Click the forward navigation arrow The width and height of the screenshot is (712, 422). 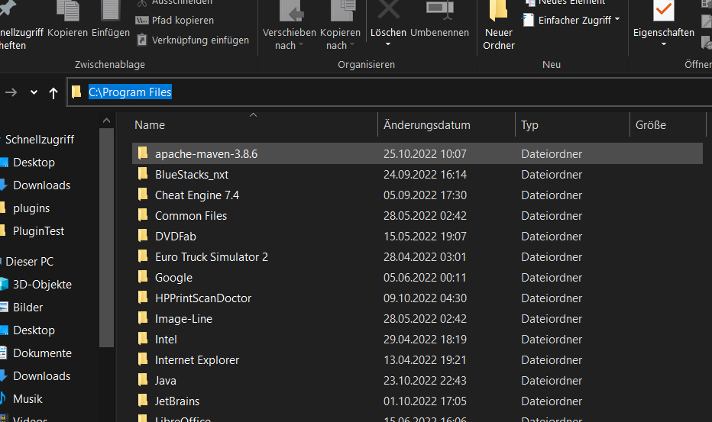[11, 92]
